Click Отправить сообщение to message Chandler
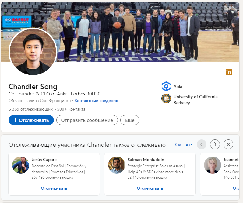This screenshot has height=203, width=243. tap(87, 120)
